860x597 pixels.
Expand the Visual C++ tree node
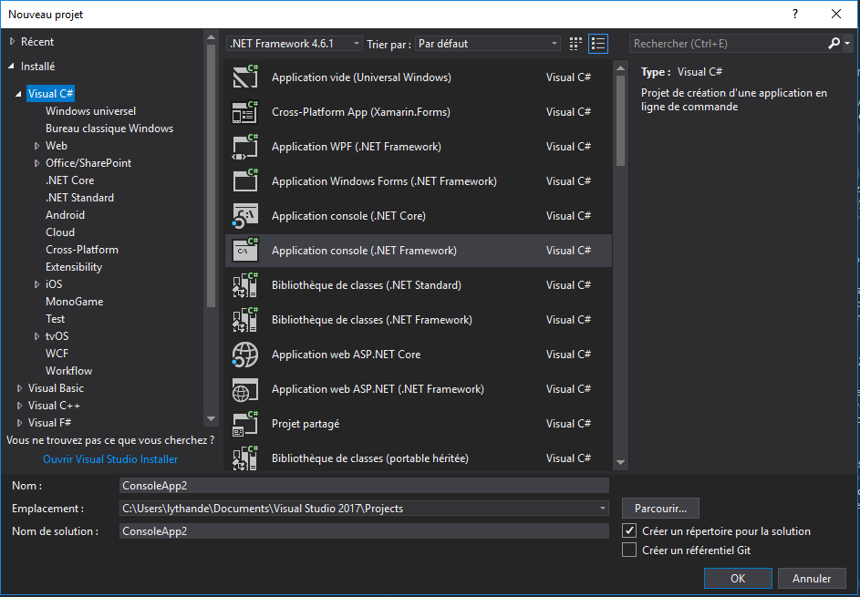(20, 405)
